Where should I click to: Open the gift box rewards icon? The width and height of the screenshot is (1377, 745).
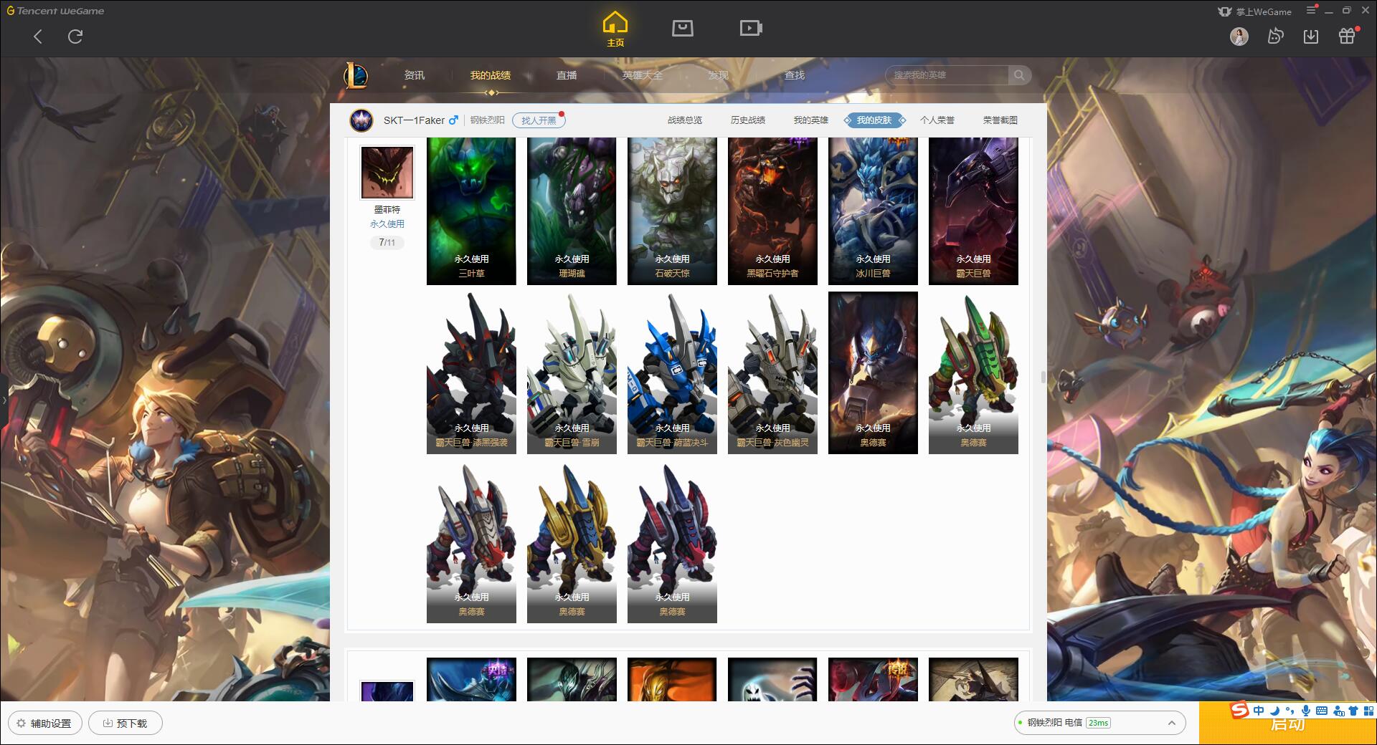pyautogui.click(x=1347, y=36)
